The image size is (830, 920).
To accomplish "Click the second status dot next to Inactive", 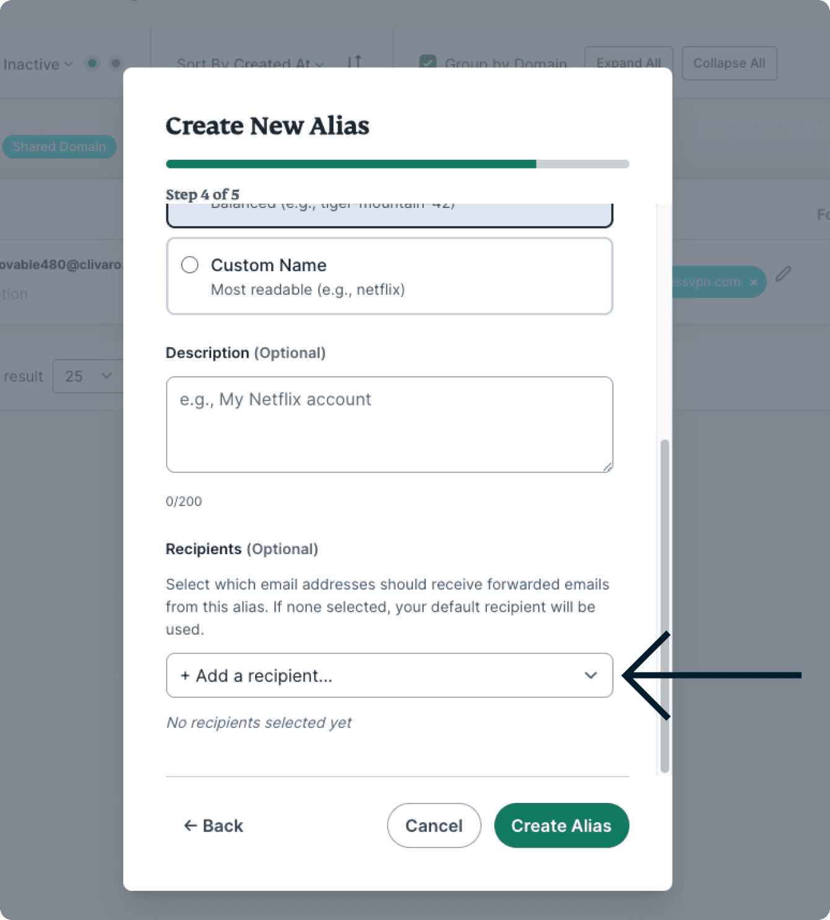I will (x=115, y=63).
